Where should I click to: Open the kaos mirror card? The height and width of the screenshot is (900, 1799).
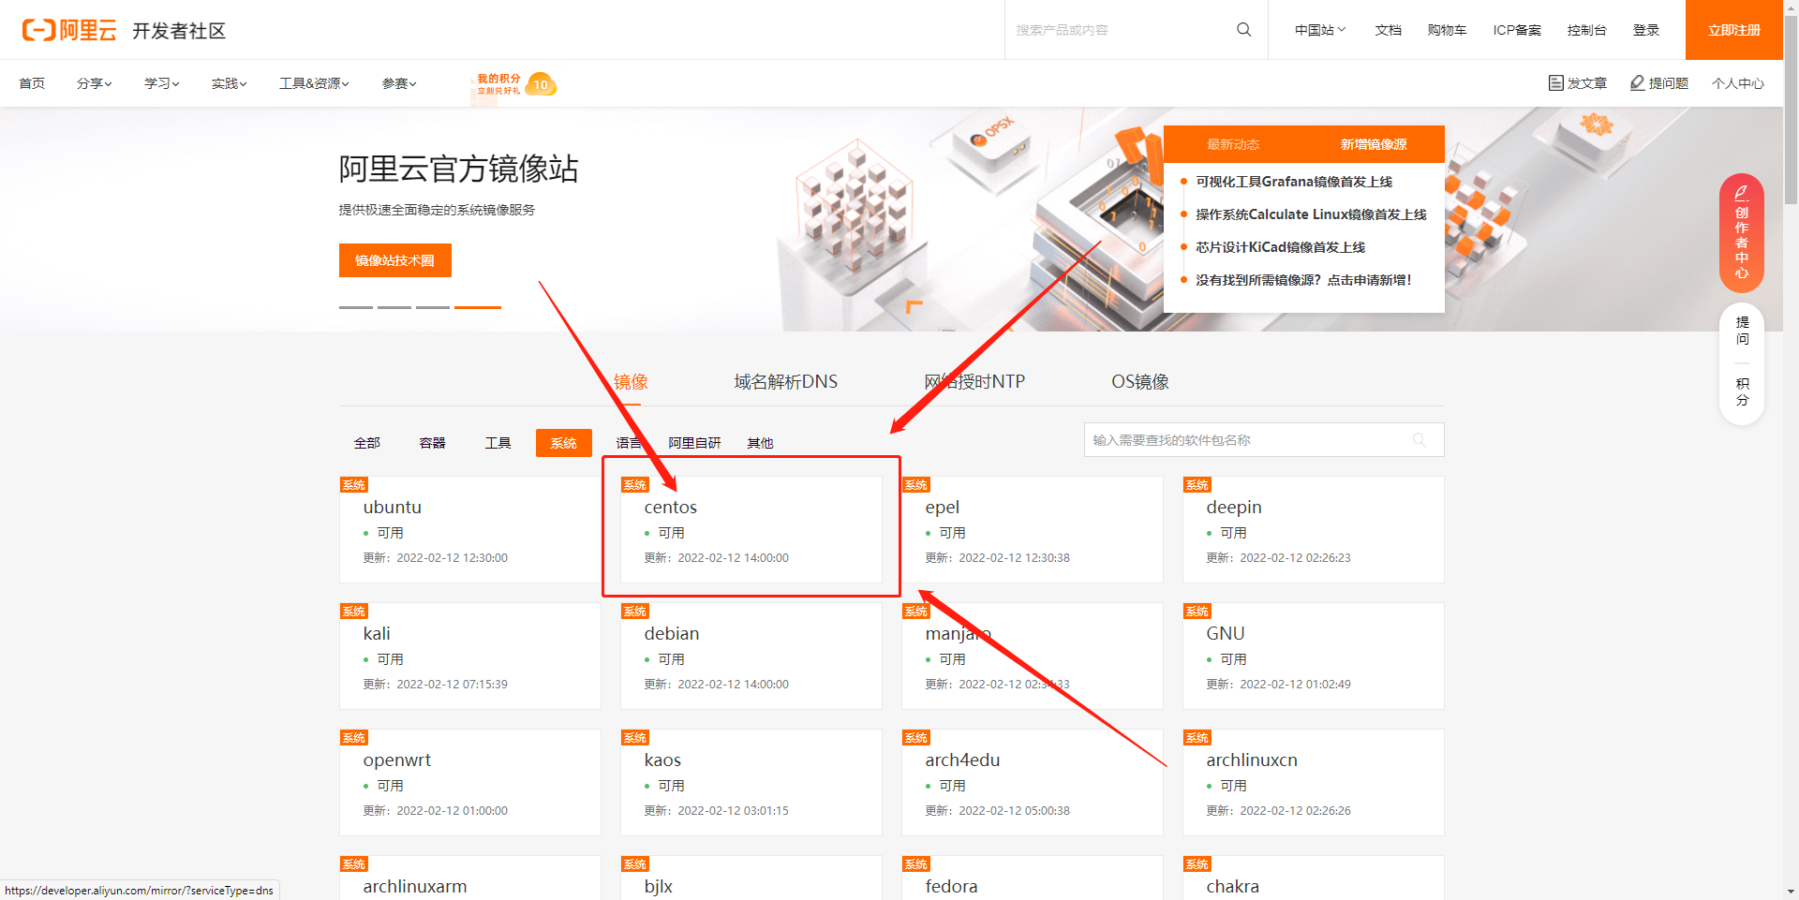click(x=751, y=783)
